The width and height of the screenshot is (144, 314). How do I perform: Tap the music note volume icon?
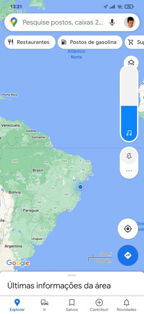click(129, 133)
